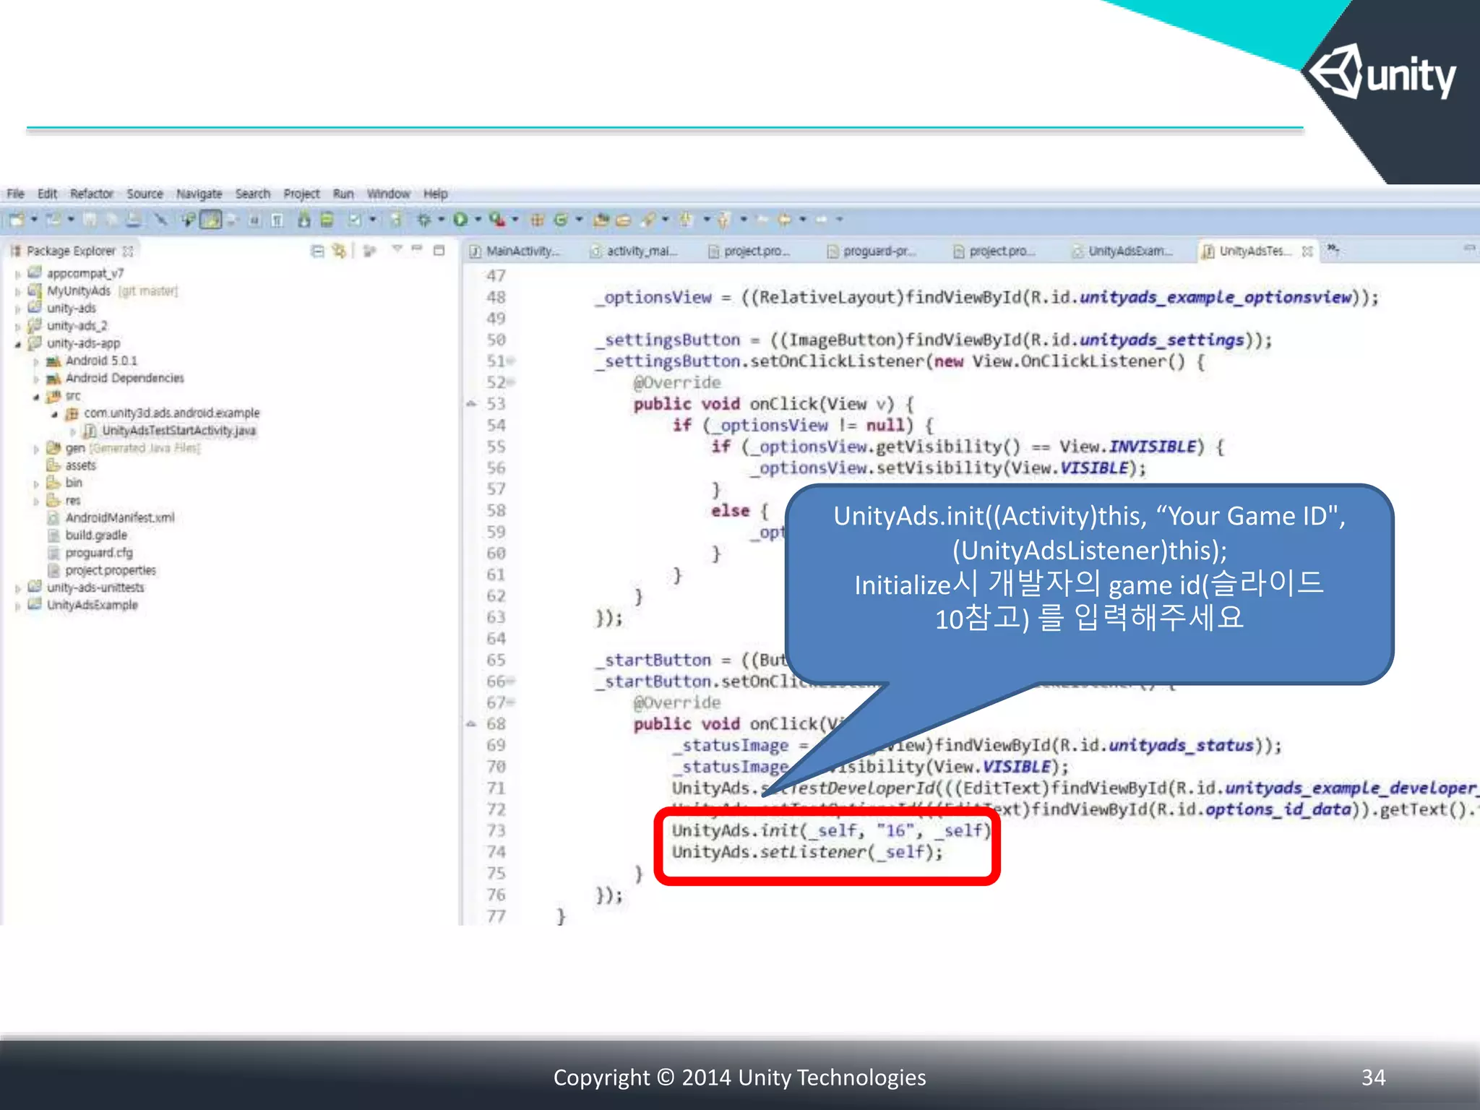The image size is (1480, 1110).
Task: Click override marker at line 68
Action: coord(471,724)
